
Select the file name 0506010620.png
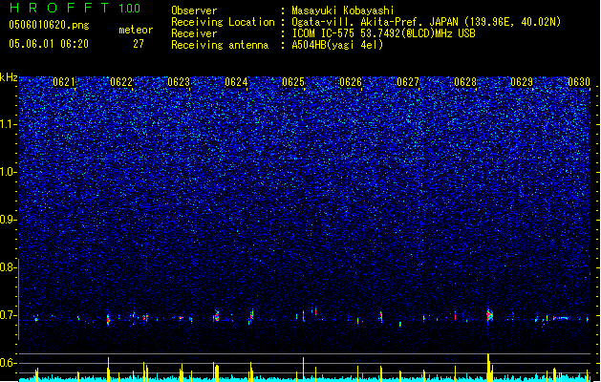tap(49, 25)
